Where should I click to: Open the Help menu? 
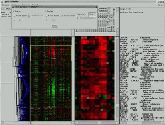pos(160,5)
